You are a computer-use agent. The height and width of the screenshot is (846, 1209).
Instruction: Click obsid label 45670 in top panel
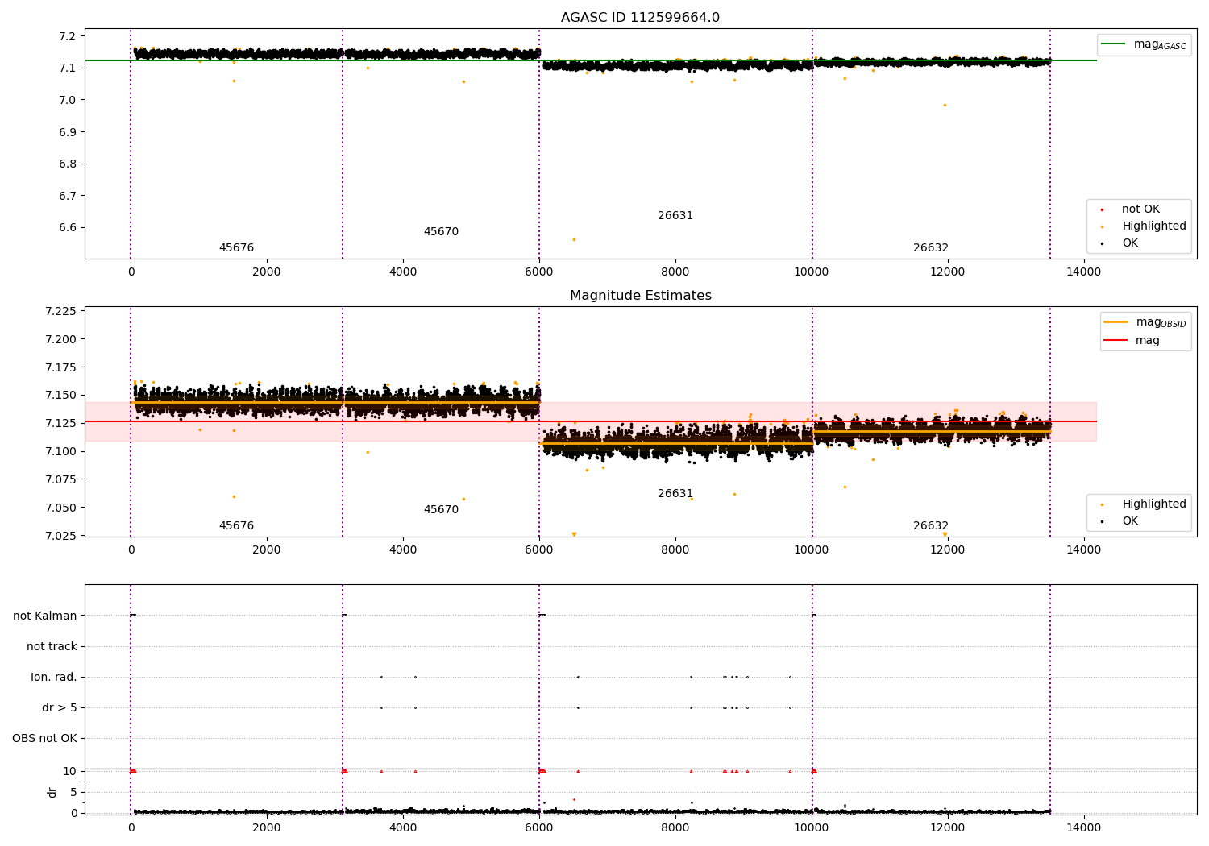point(441,232)
